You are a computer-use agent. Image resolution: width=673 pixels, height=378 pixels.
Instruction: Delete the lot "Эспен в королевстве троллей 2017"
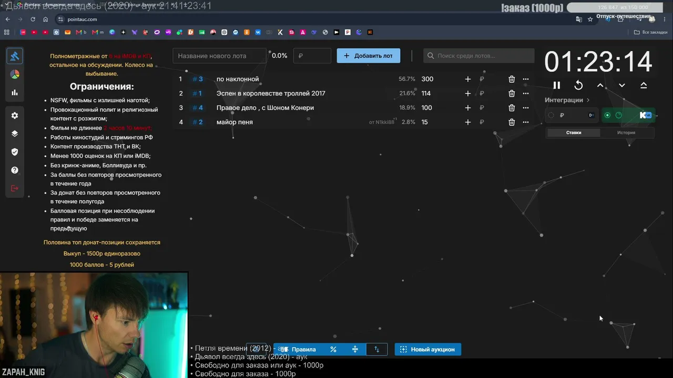tap(512, 93)
